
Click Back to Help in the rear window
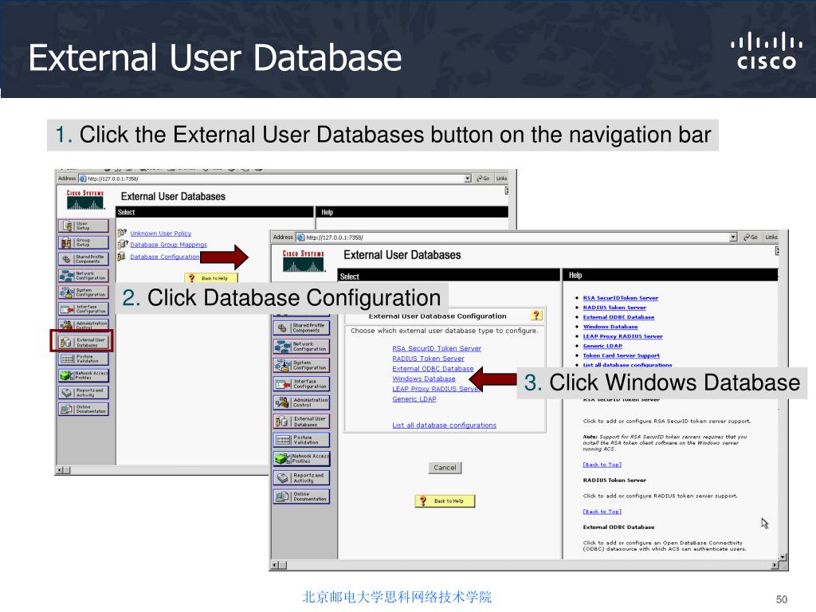210,278
